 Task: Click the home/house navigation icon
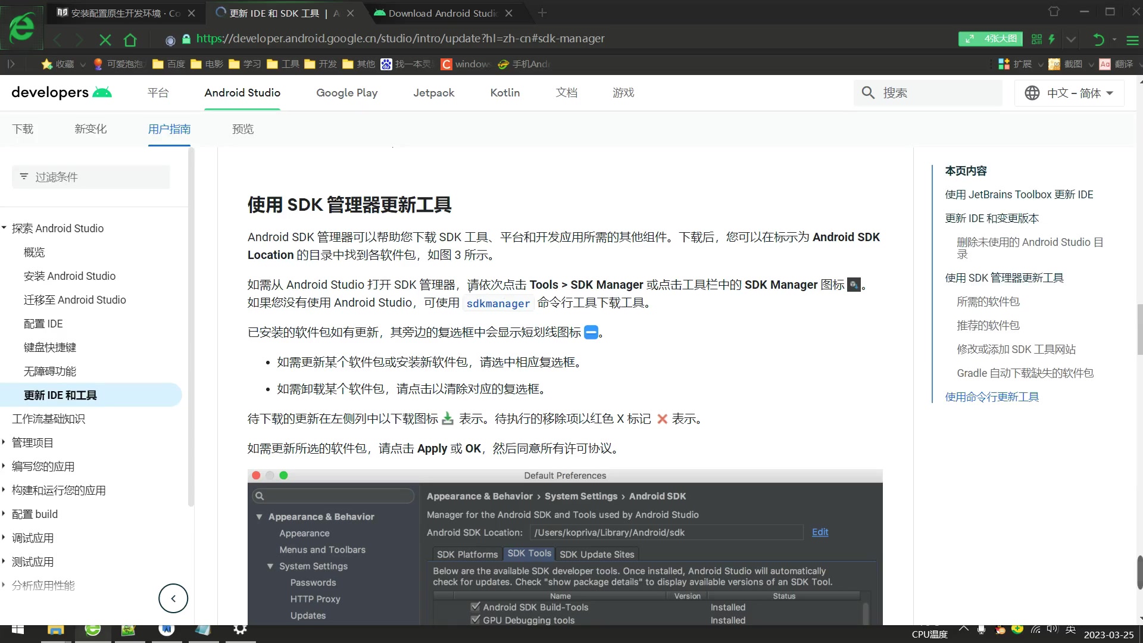coord(130,39)
